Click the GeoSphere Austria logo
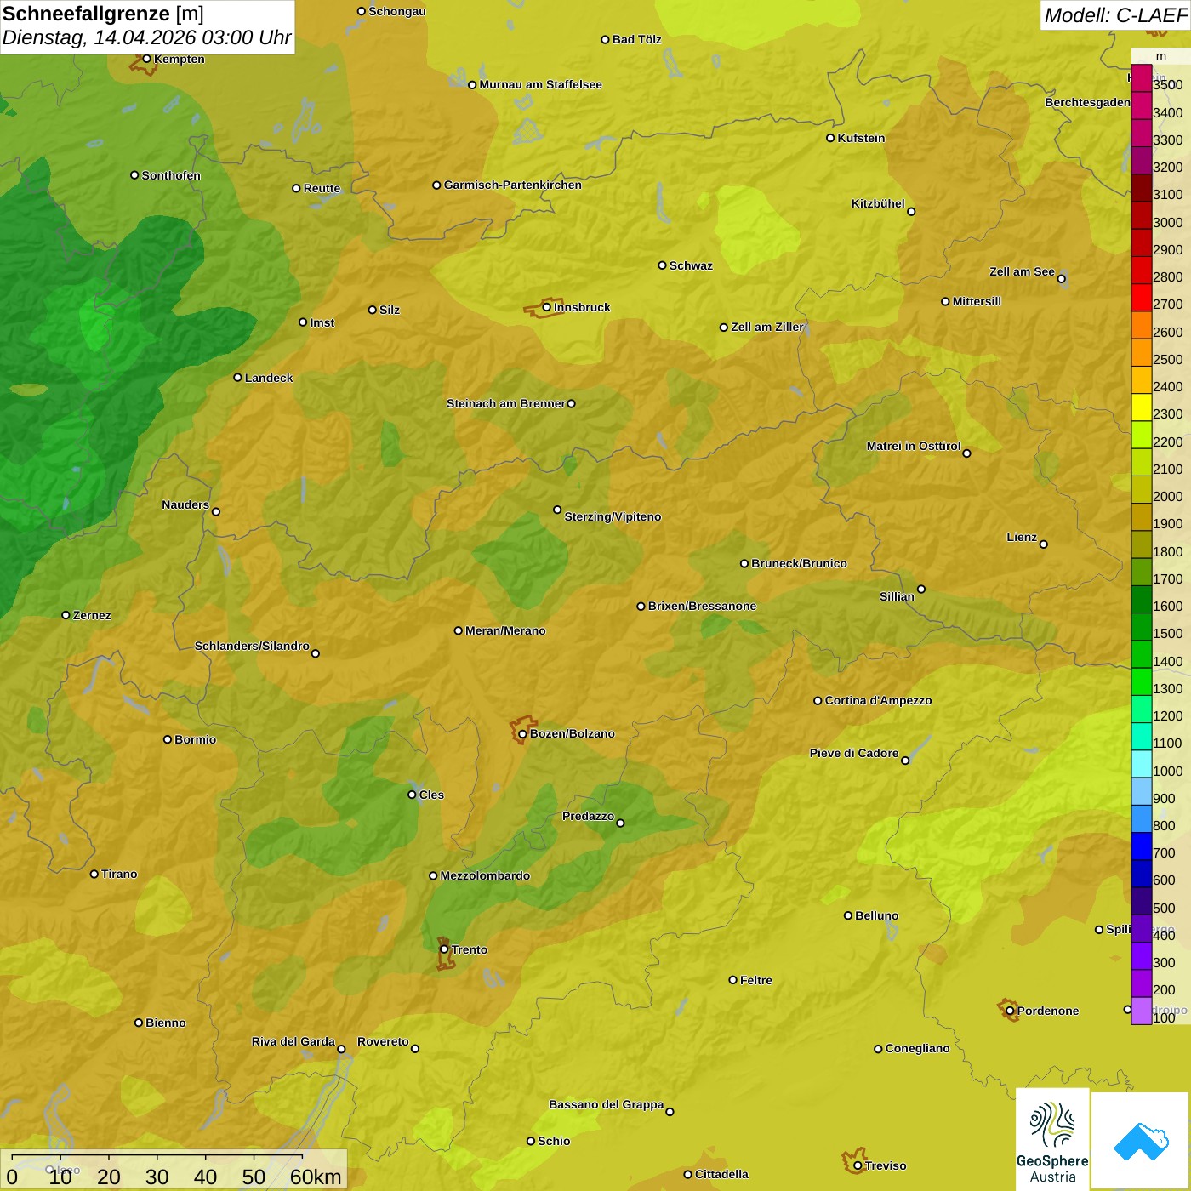The height and width of the screenshot is (1191, 1191). 1052,1139
